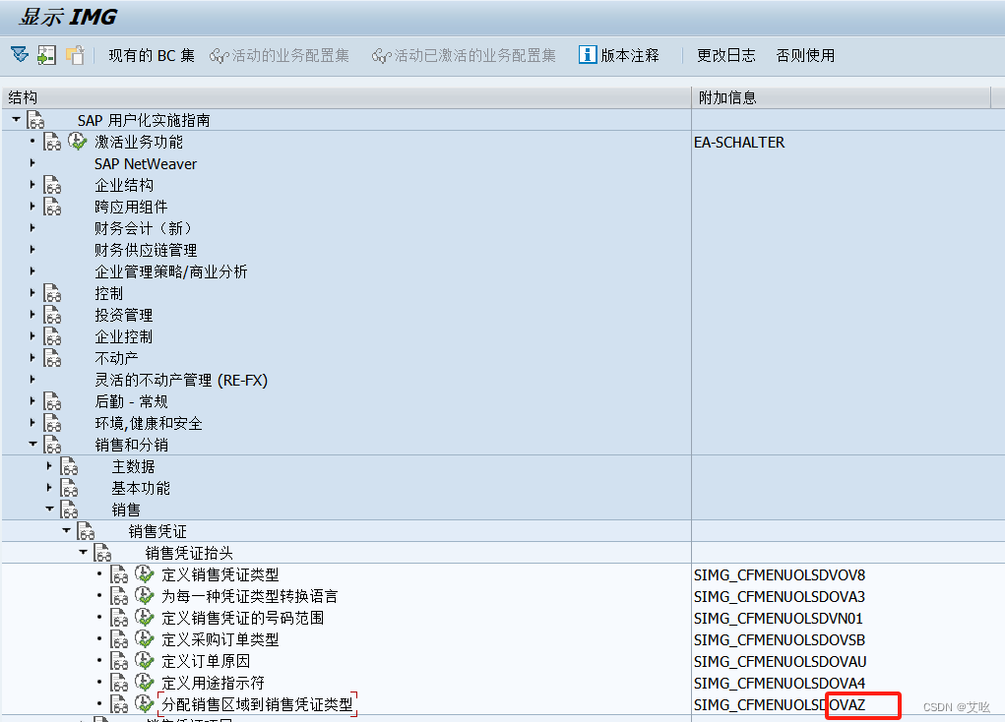The image size is (1005, 722).
Task: Expand the 控制 node
Action: pos(32,293)
